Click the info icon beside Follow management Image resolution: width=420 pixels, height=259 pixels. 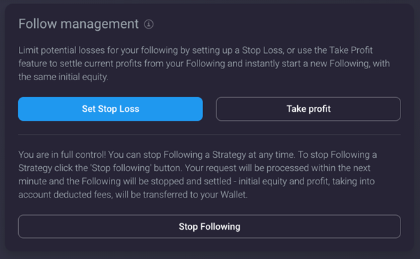tap(149, 24)
